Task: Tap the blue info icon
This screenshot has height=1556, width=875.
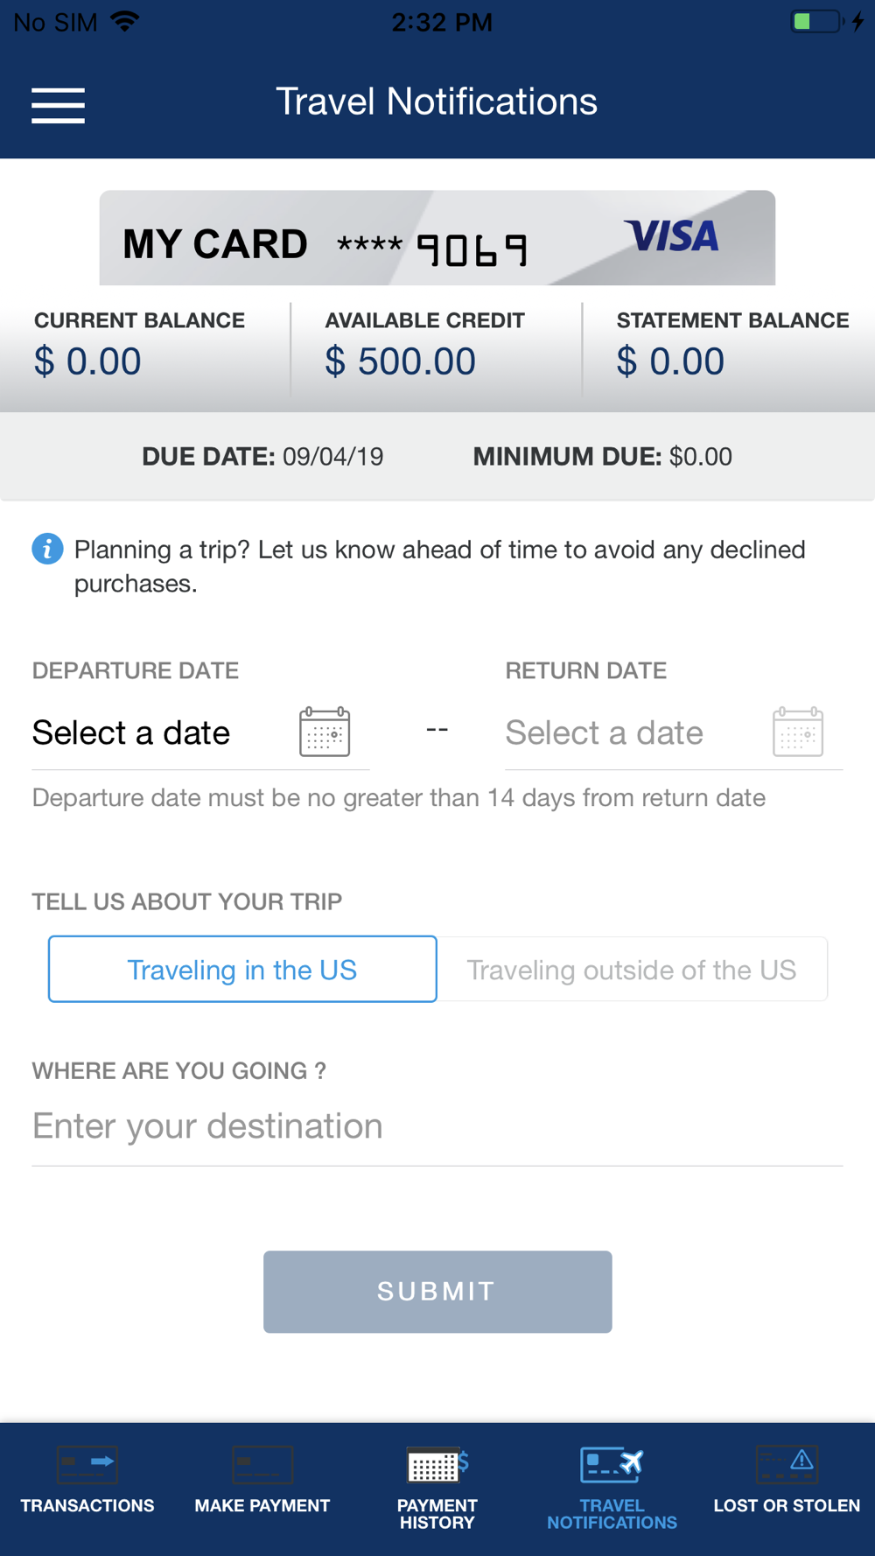Action: click(x=47, y=549)
